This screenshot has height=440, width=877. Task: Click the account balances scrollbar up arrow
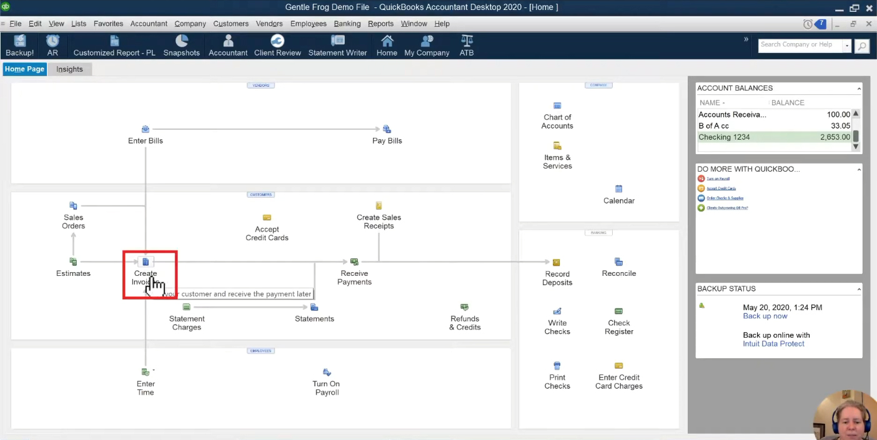(856, 114)
